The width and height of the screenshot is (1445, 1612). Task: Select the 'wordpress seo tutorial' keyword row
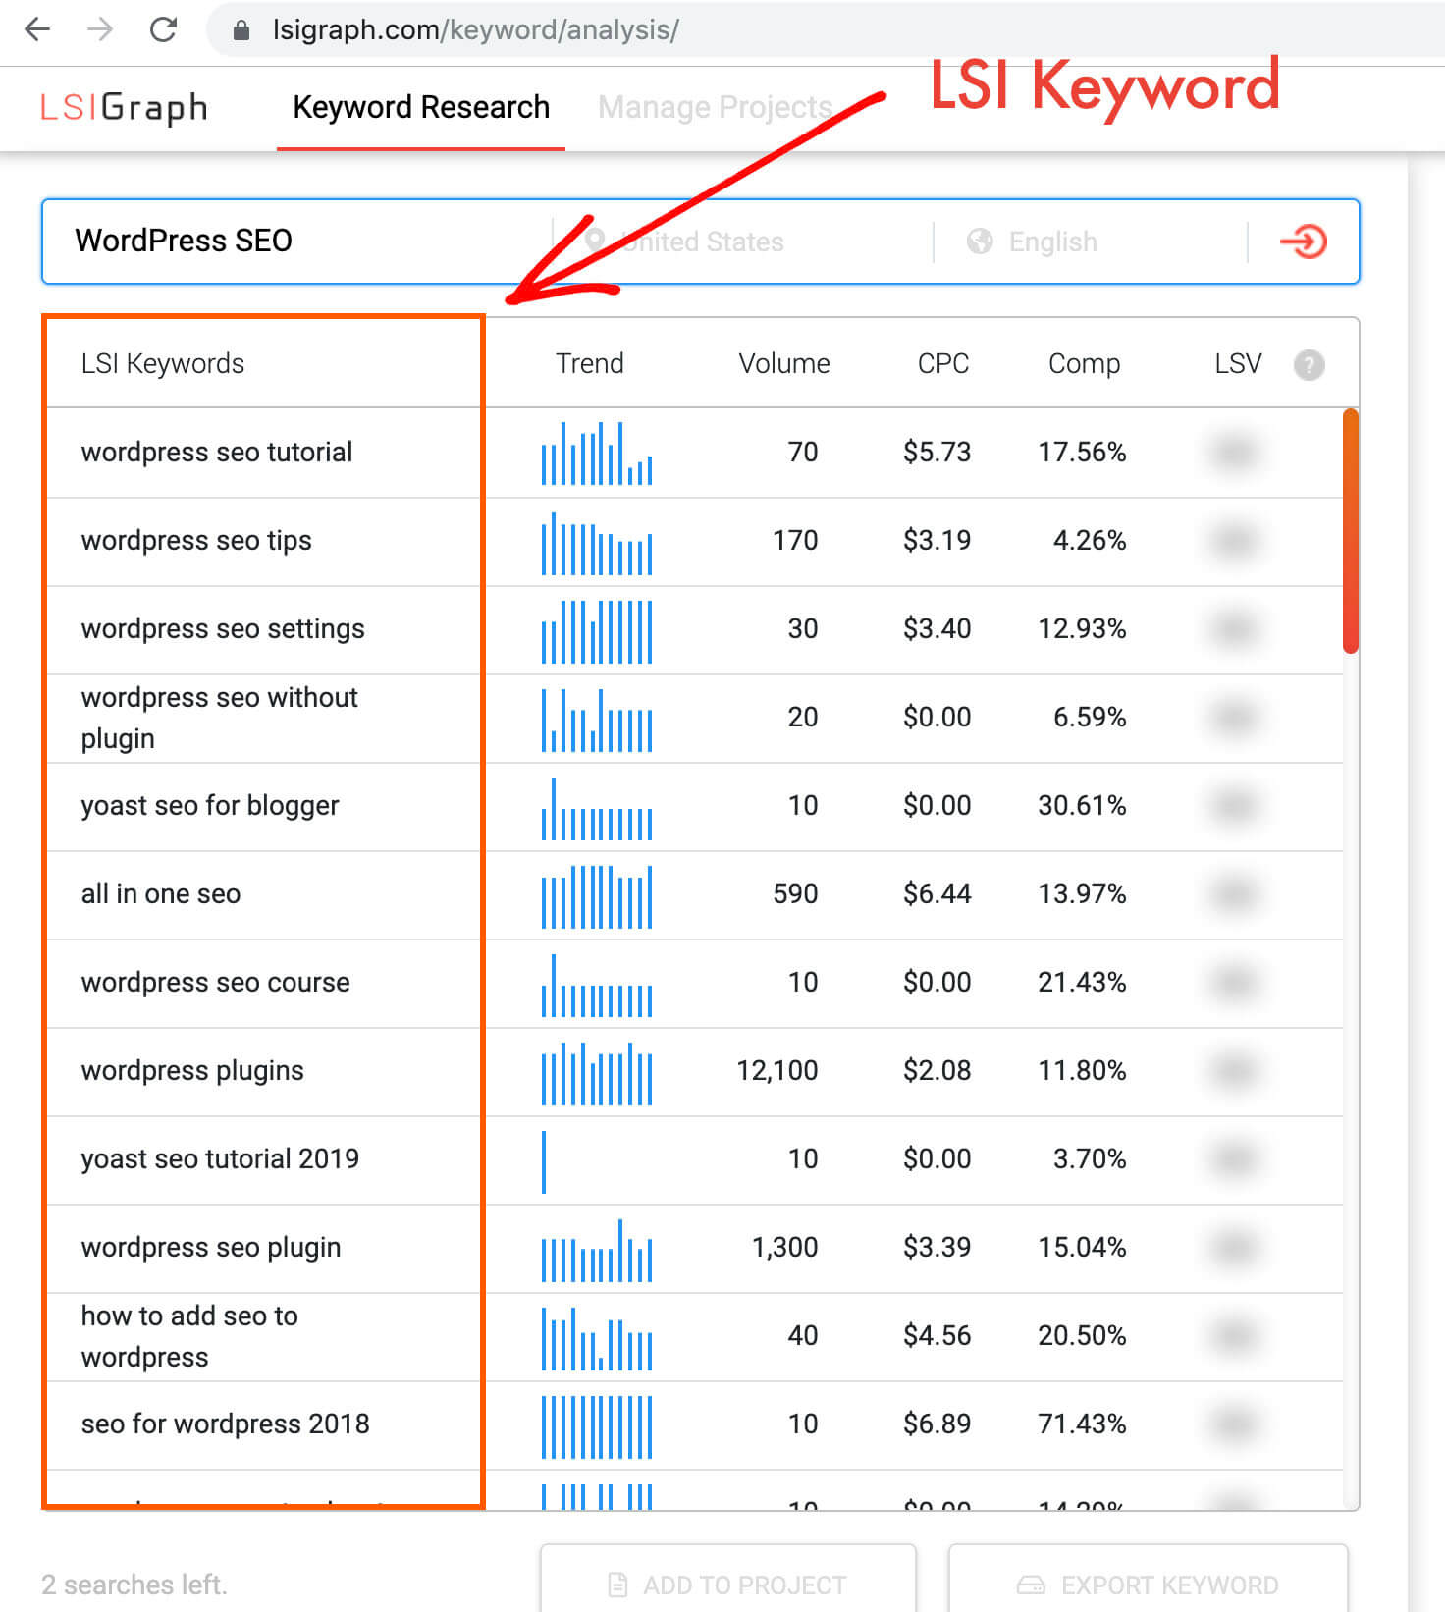695,453
